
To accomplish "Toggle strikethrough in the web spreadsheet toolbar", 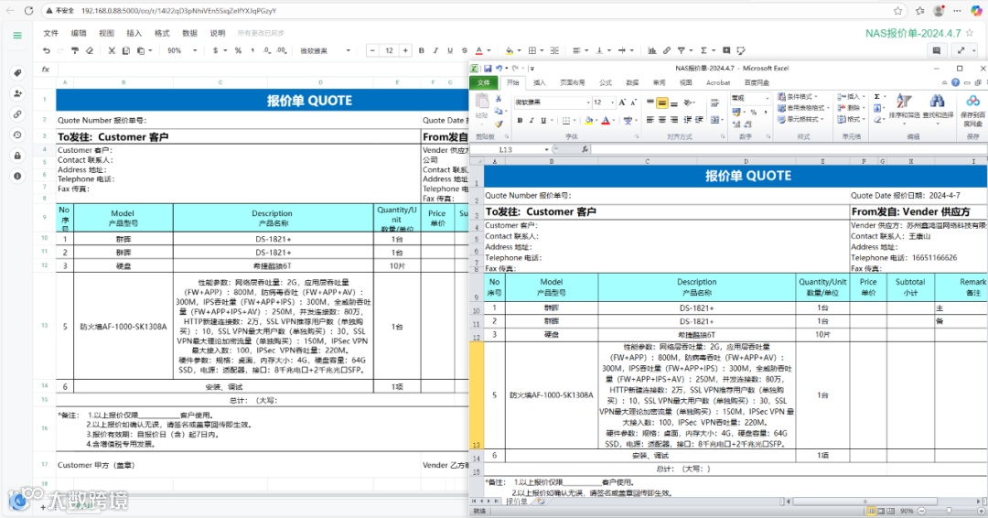I will [x=465, y=50].
